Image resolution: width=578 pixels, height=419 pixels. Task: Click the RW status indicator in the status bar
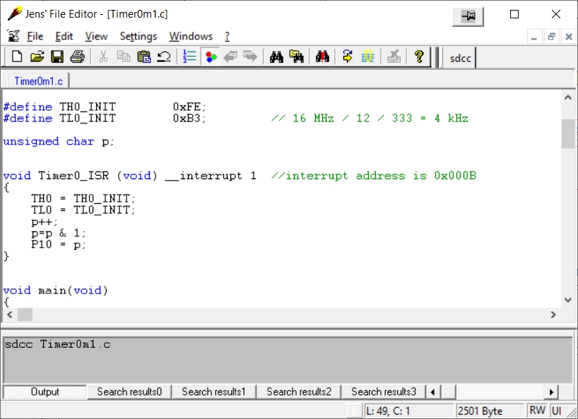[537, 411]
